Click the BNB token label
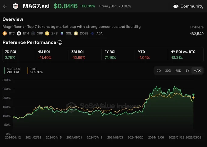The height and width of the screenshot is (147, 207). click(54, 33)
